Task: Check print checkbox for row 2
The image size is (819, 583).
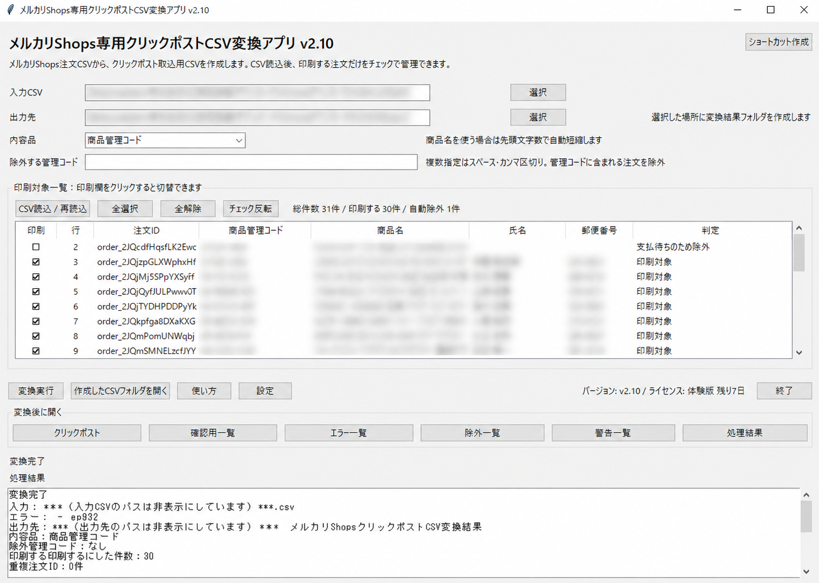Action: coord(36,247)
